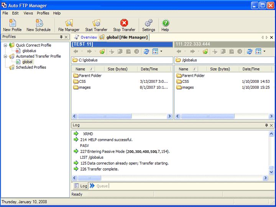Click view mode icon in local pane
276x207 pixels.
point(155,51)
